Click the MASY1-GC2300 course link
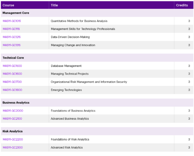This screenshot has width=194, height=156. pyautogui.click(x=12, y=147)
